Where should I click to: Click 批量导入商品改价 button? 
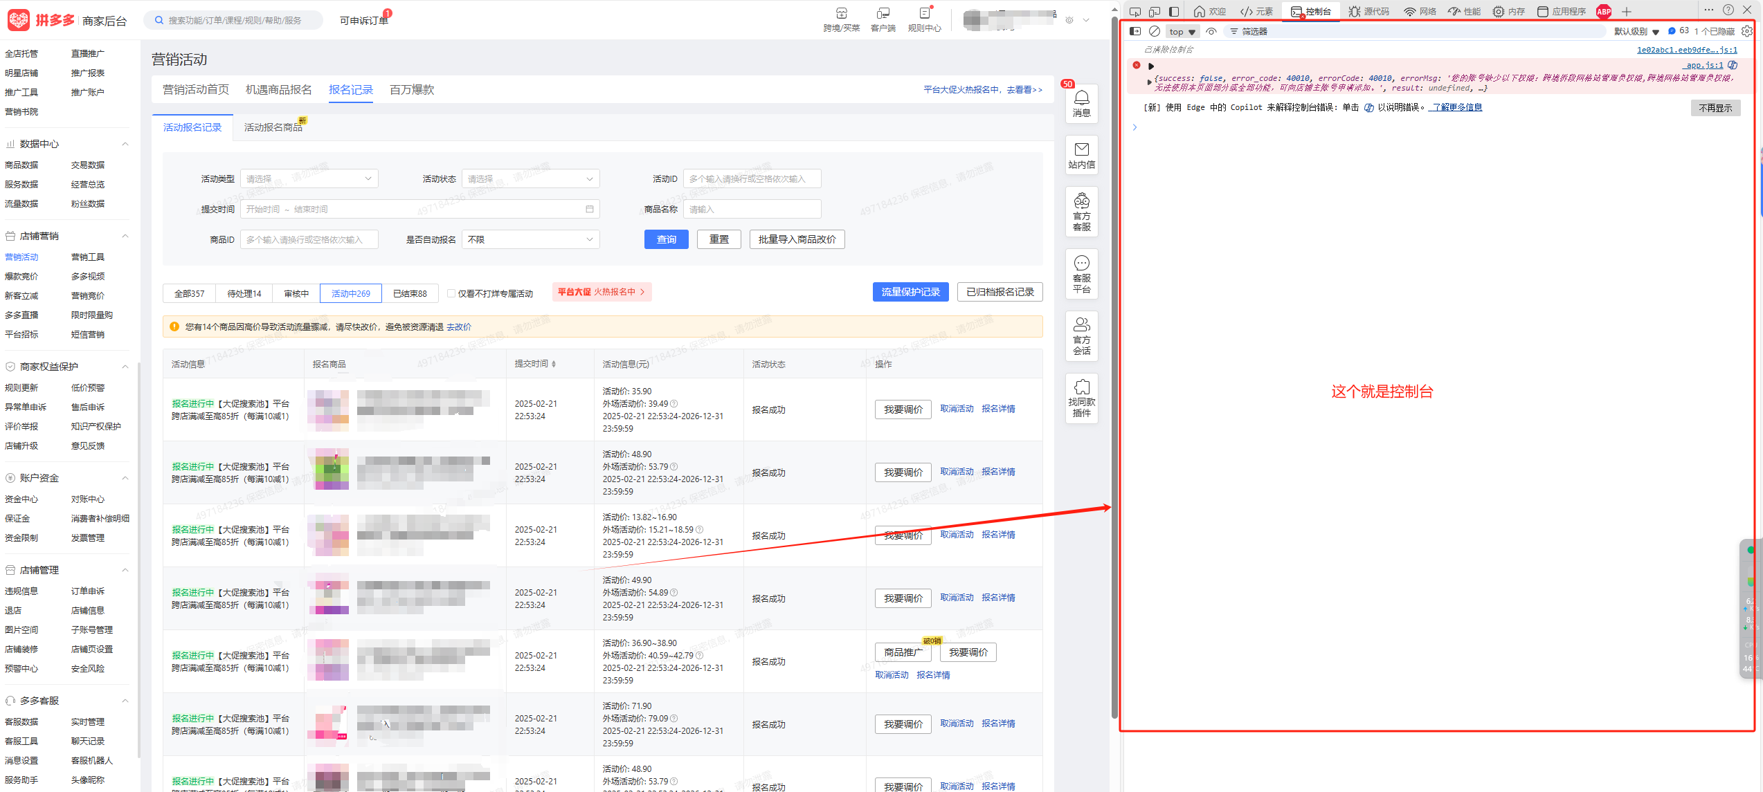797,239
